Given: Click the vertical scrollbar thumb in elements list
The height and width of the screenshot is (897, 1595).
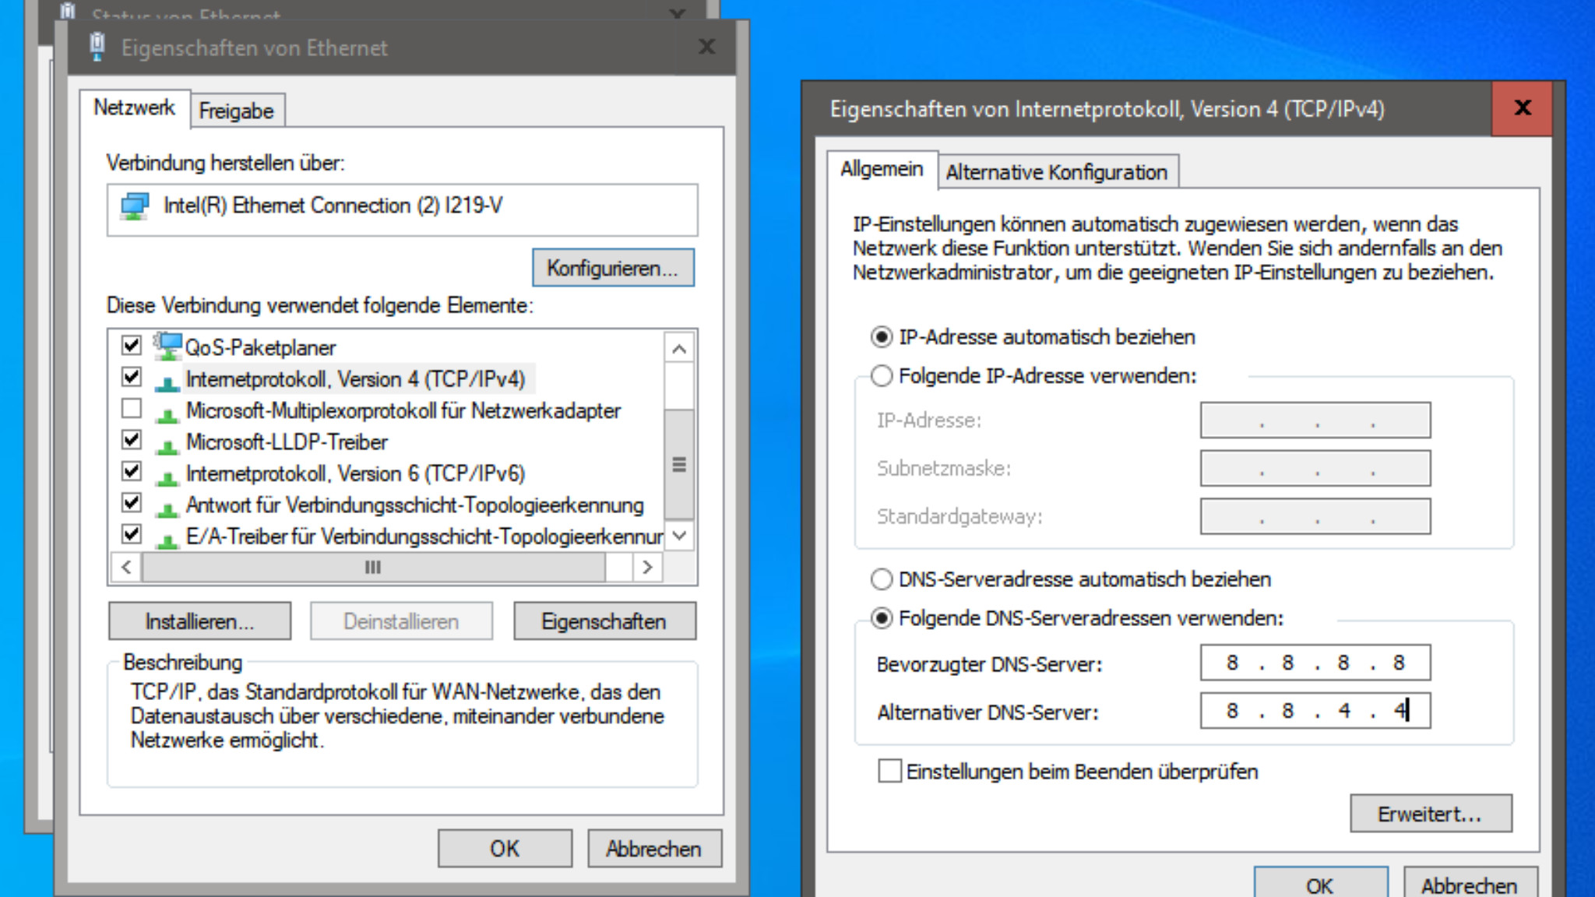Looking at the screenshot, I should coord(679,464).
